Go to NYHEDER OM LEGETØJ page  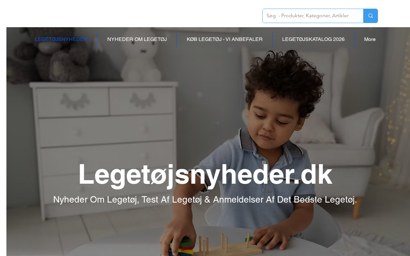(137, 39)
